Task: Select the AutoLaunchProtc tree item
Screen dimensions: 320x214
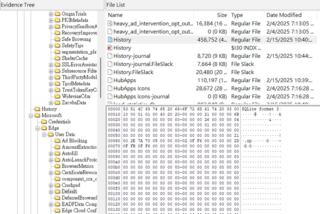Action: [80, 160]
